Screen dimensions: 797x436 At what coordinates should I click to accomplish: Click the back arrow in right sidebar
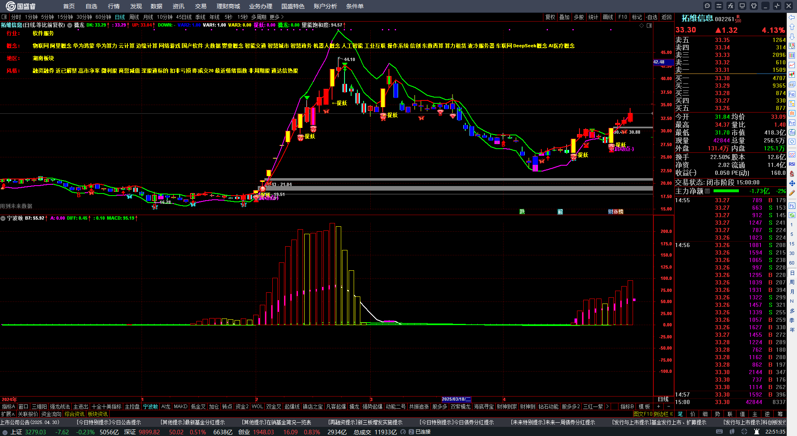792,17
